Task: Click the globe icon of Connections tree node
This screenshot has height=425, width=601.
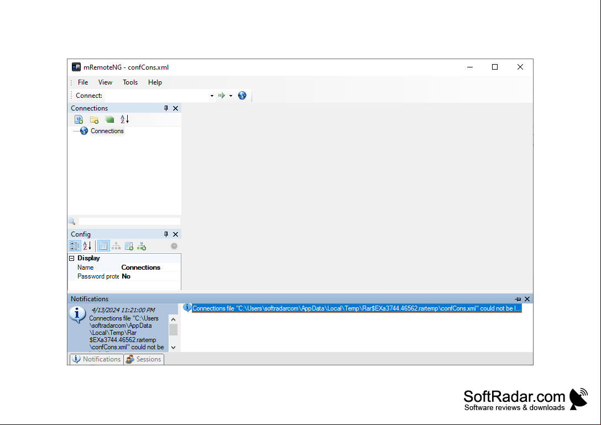Action: click(84, 131)
